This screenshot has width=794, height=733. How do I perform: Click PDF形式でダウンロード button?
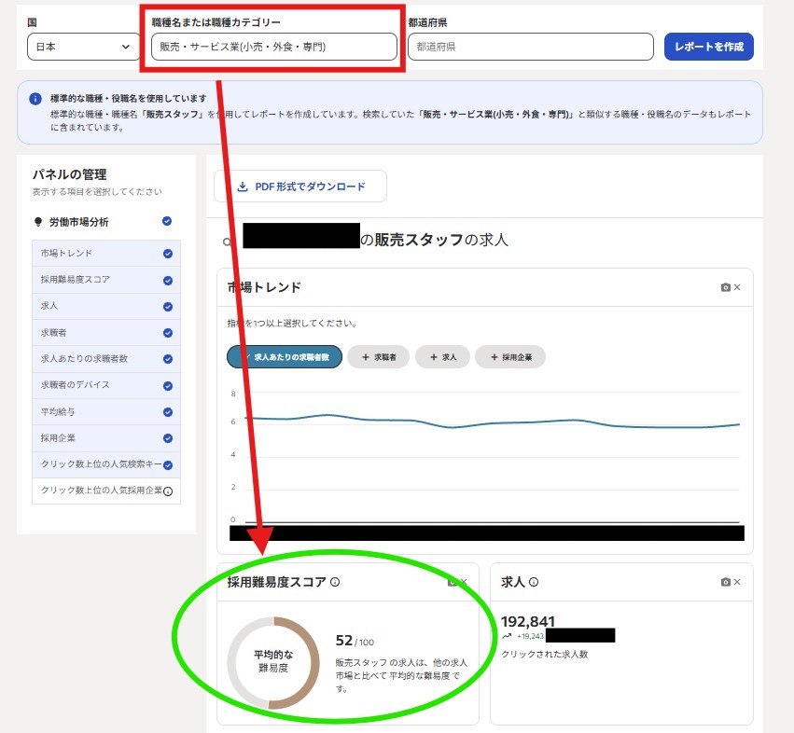[x=299, y=187]
